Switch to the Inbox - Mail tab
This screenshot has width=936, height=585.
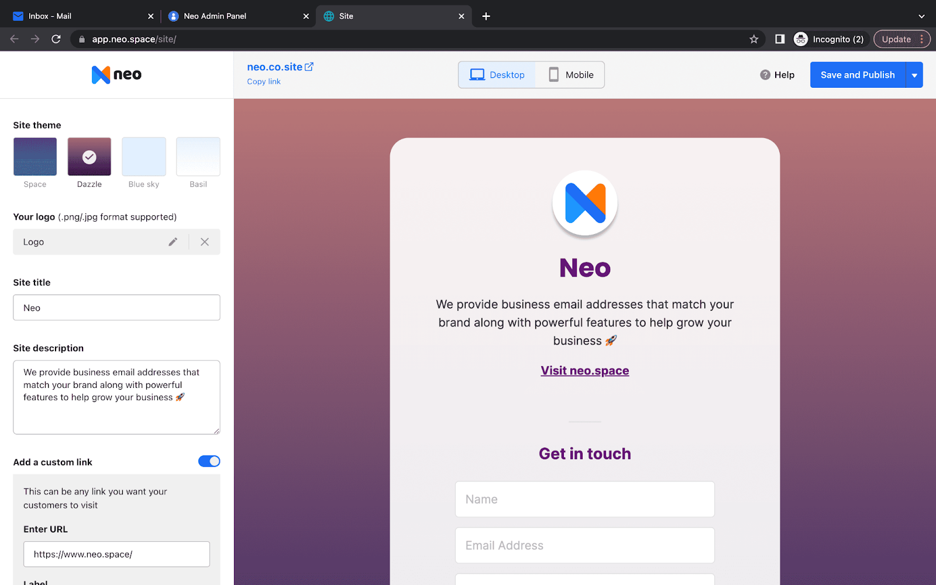(x=82, y=16)
